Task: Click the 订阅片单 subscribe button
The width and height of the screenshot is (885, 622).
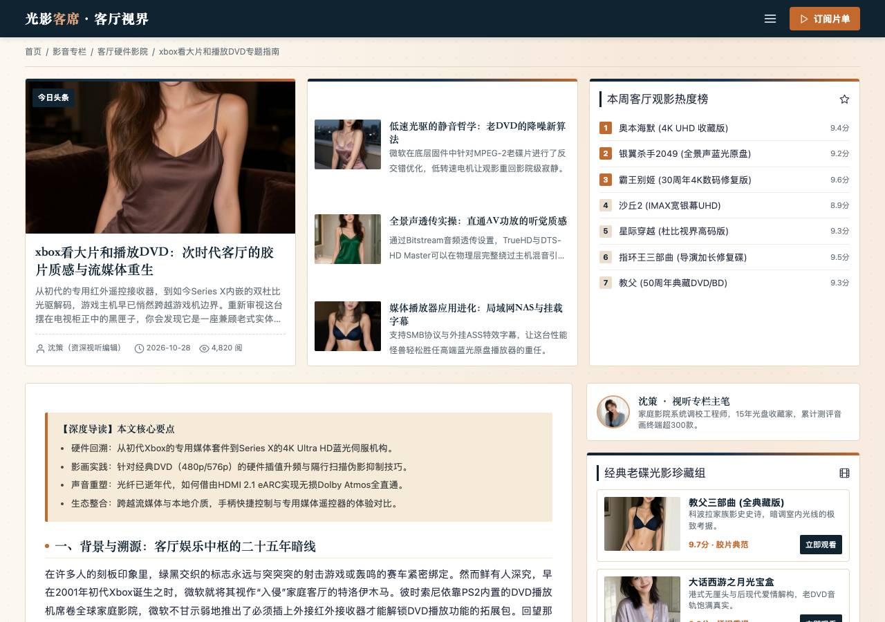Action: point(825,19)
